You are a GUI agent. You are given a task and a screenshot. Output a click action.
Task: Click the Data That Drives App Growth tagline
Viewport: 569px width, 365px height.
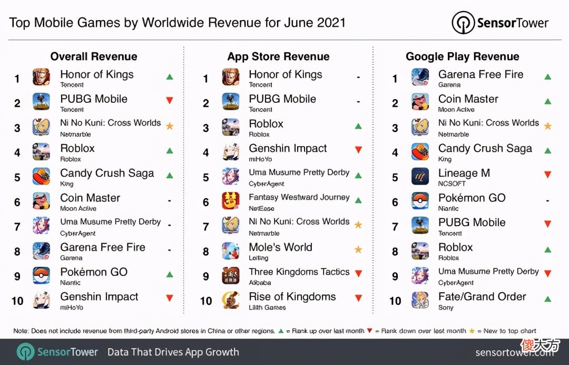(173, 352)
